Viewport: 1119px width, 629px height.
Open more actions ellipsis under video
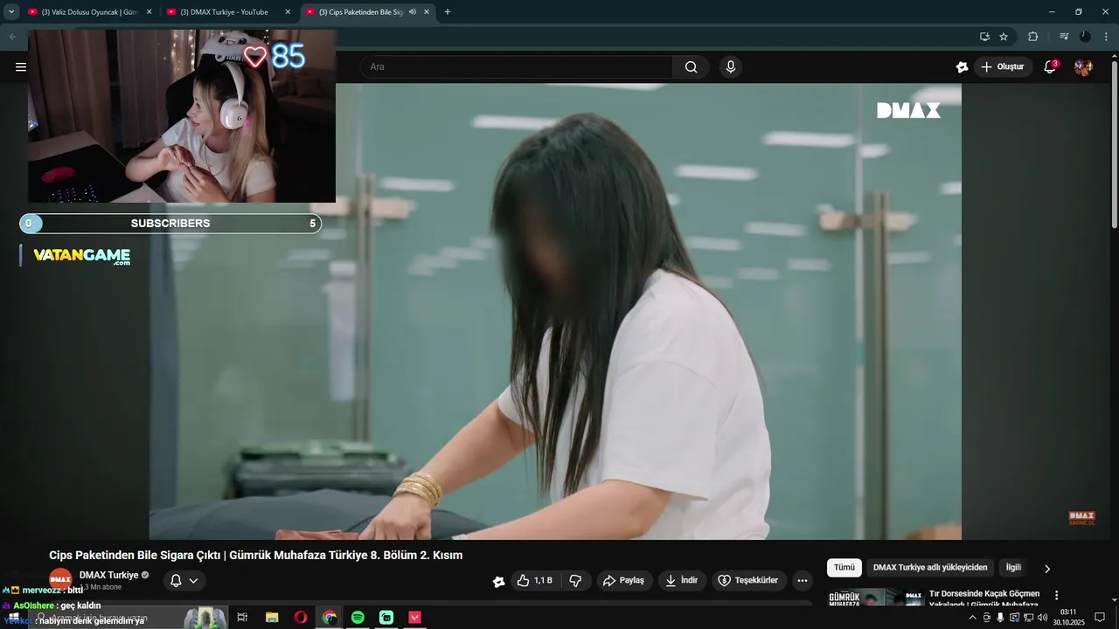coord(803,581)
